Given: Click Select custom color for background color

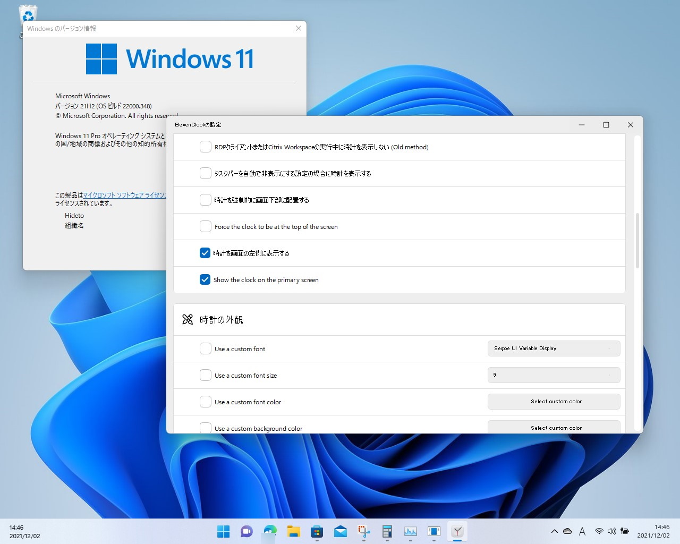Looking at the screenshot, I should click(554, 427).
